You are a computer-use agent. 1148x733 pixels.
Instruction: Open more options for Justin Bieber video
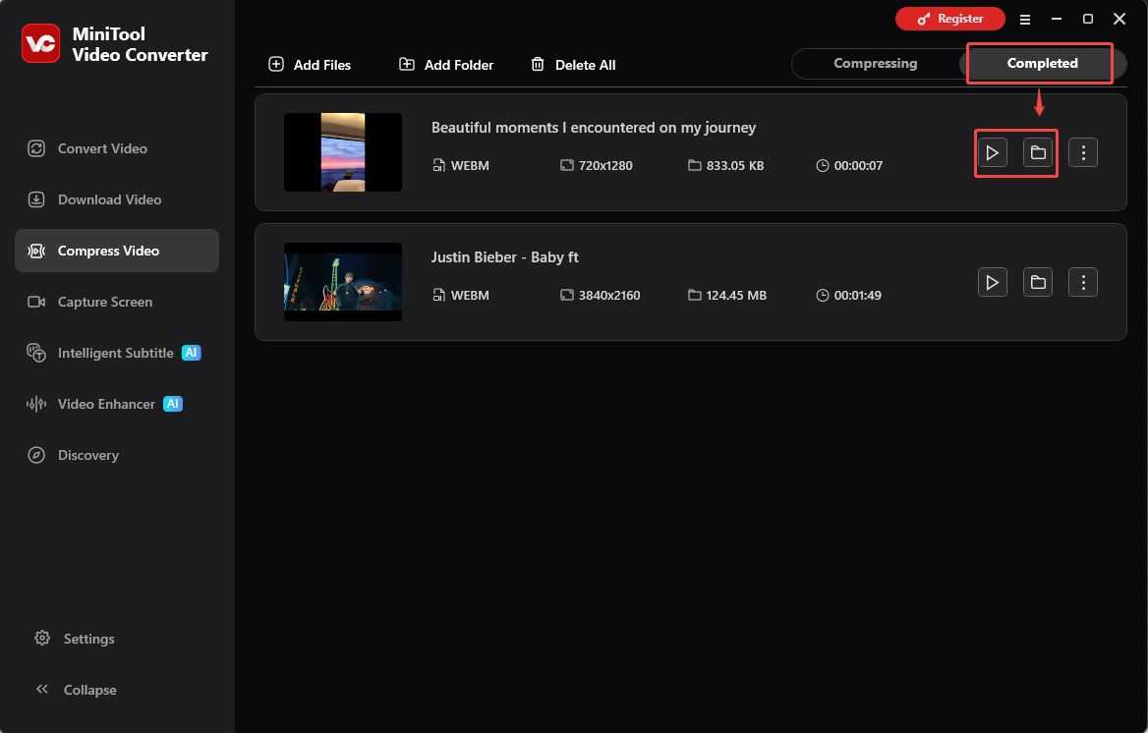click(1083, 283)
